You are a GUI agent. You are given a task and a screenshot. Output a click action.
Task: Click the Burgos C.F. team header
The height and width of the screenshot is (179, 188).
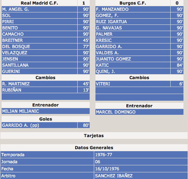tap(133, 3)
